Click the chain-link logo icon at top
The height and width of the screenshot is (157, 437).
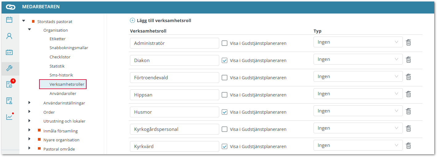pos(10,7)
